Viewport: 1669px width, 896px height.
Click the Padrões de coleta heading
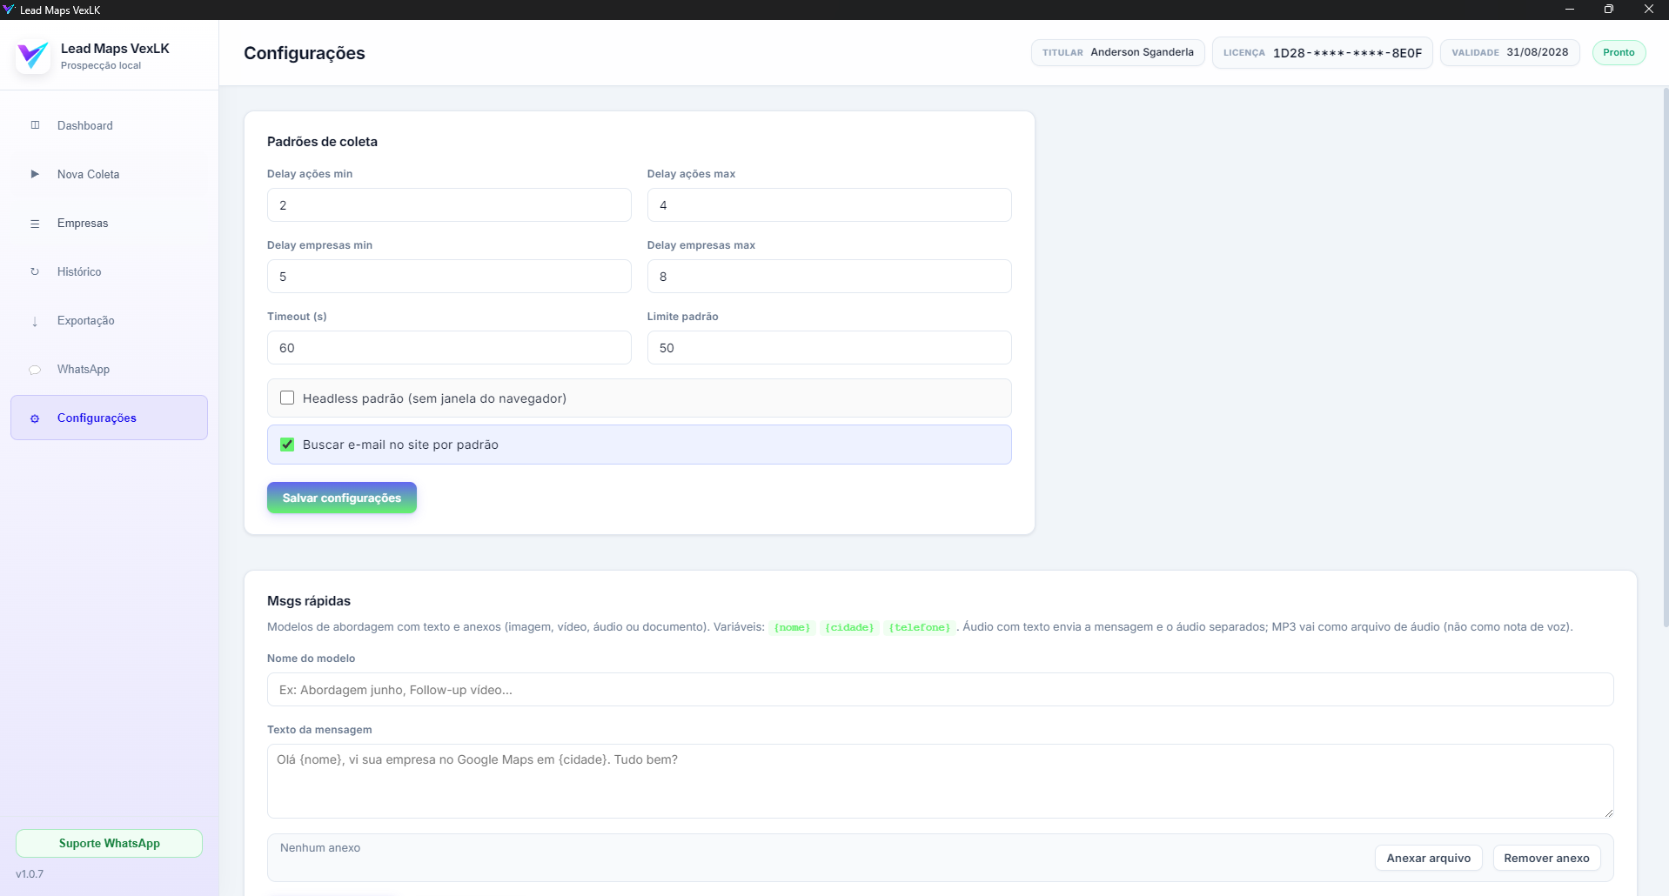pos(322,142)
